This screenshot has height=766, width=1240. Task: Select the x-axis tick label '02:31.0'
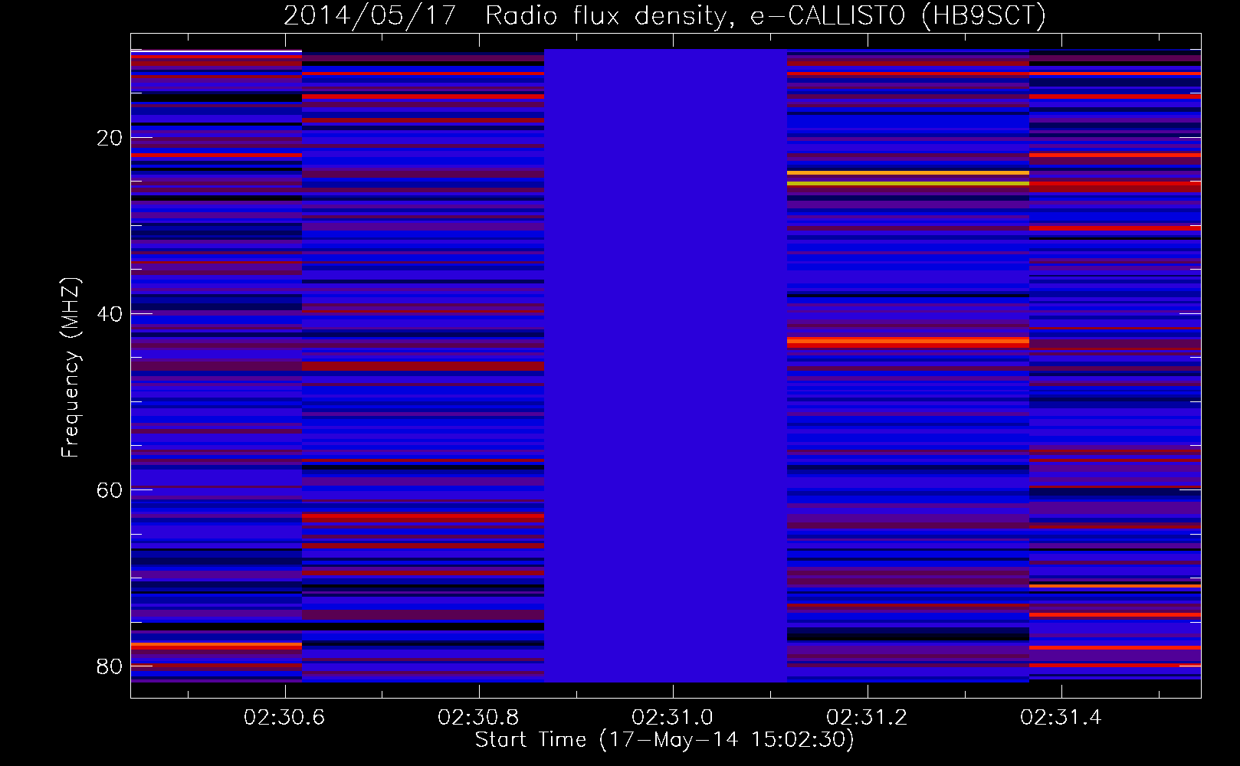click(672, 717)
